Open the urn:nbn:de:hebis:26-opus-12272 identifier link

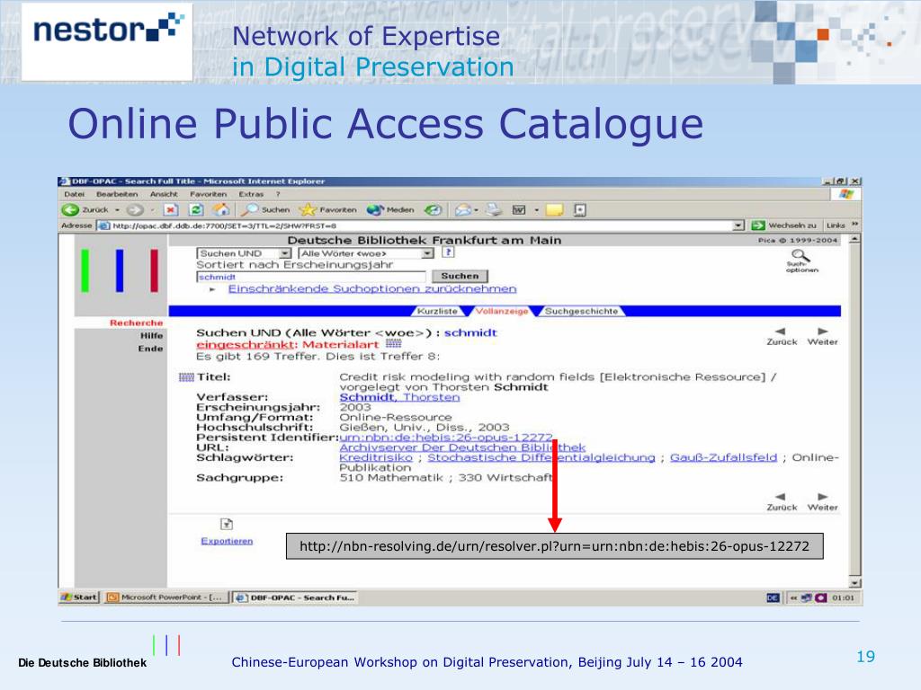[x=446, y=438]
